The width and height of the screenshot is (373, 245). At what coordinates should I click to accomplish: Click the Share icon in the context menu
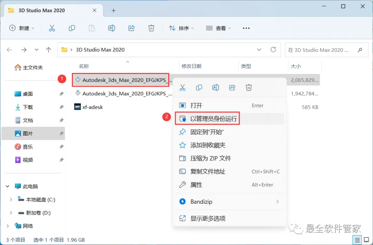coord(232,87)
